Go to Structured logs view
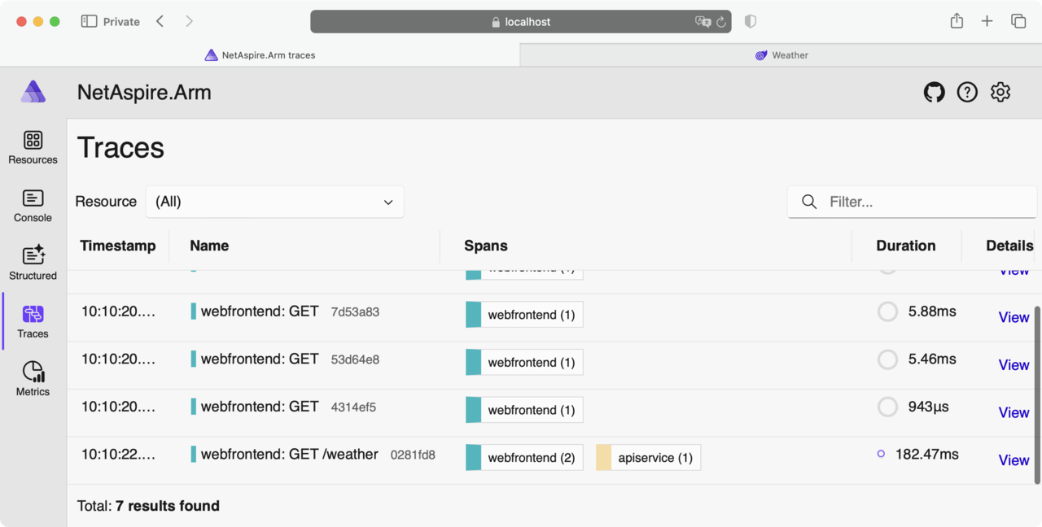Viewport: 1042px width, 527px height. [33, 263]
